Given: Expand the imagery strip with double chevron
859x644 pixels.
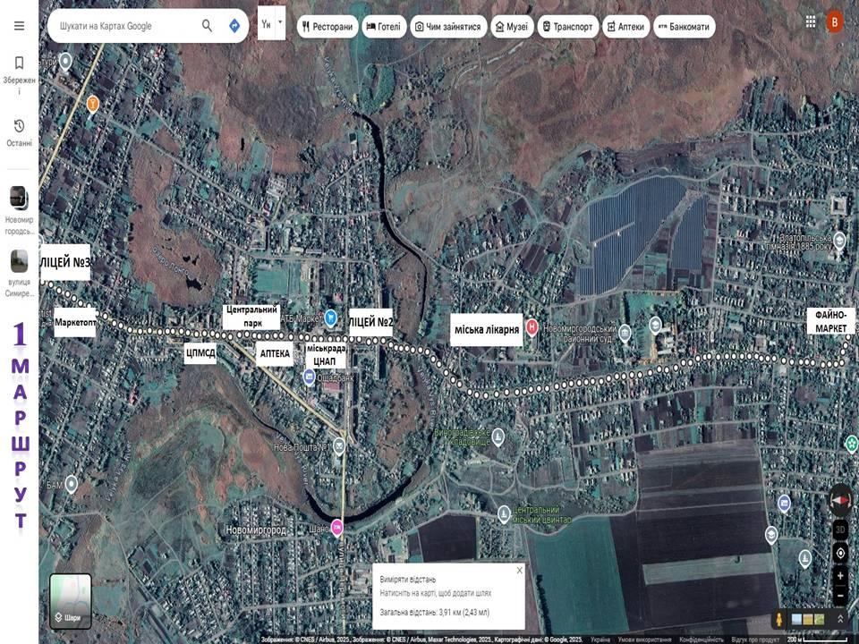Looking at the screenshot, I should tap(840, 619).
